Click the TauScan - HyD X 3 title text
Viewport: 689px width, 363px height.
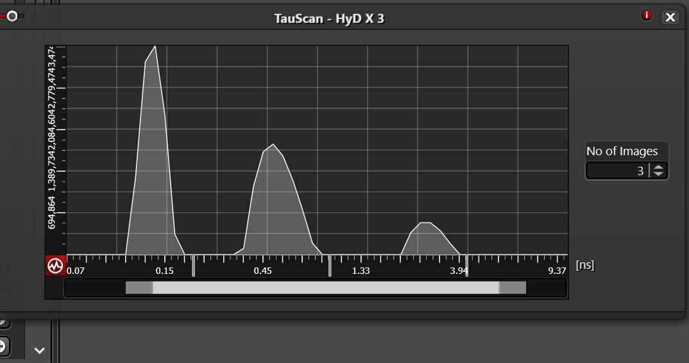329,18
